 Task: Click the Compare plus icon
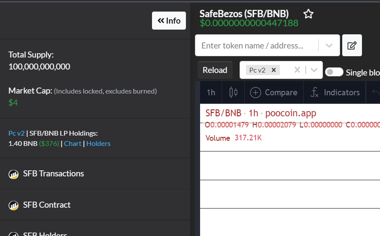pos(255,93)
